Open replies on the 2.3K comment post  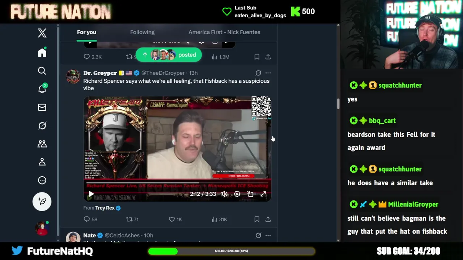click(x=93, y=57)
